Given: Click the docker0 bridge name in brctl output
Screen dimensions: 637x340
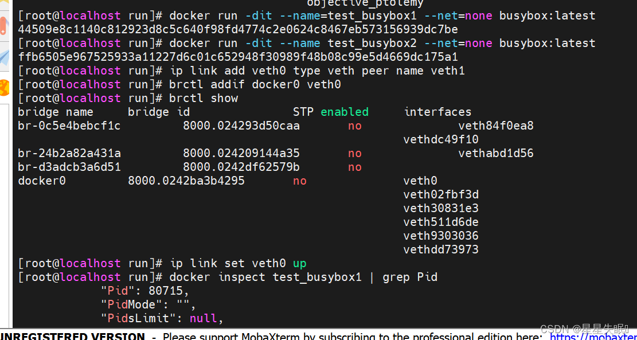Looking at the screenshot, I should [42, 180].
